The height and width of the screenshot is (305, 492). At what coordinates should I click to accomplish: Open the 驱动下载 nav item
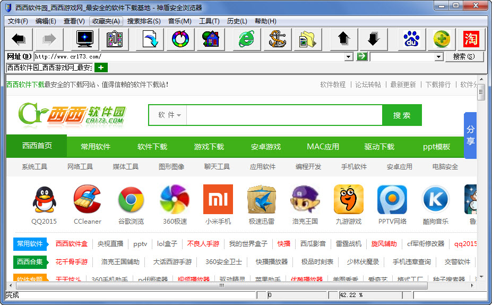point(379,147)
